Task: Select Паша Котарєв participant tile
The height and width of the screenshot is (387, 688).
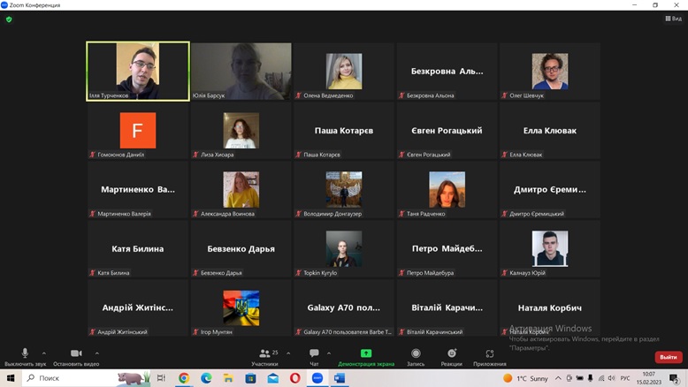Action: pos(344,131)
